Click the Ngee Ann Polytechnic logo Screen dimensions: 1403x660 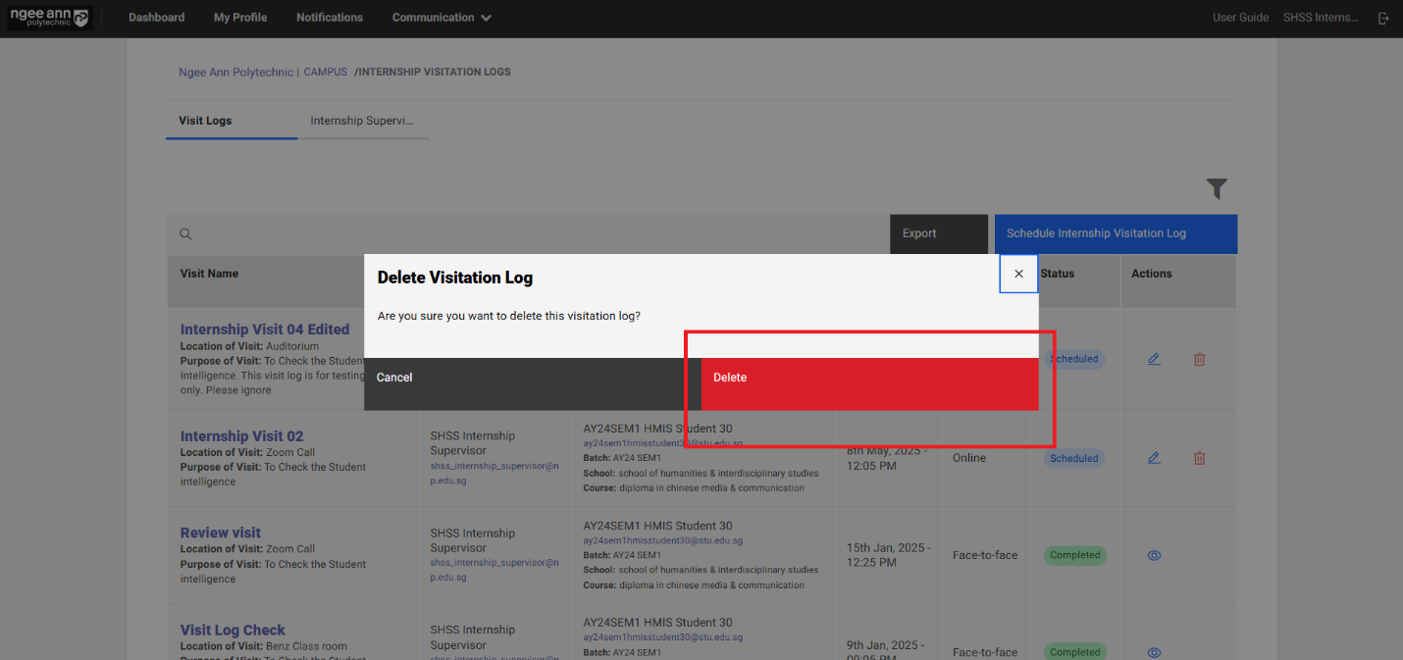49,18
